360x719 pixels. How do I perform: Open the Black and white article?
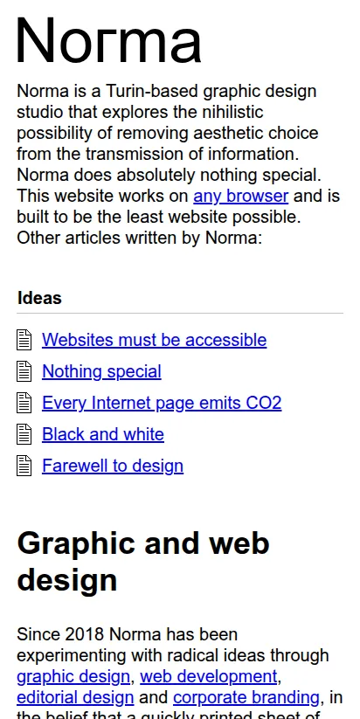103,434
